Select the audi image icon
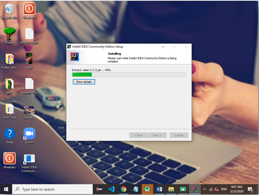 click(x=29, y=61)
